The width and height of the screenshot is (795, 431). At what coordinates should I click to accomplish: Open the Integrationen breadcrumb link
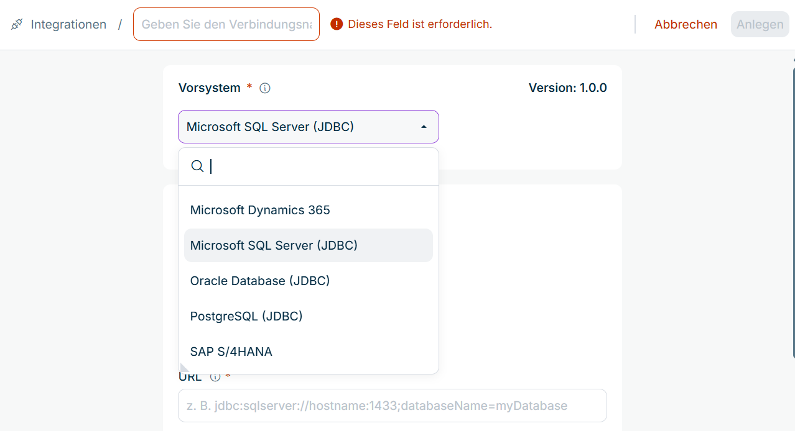pos(68,24)
